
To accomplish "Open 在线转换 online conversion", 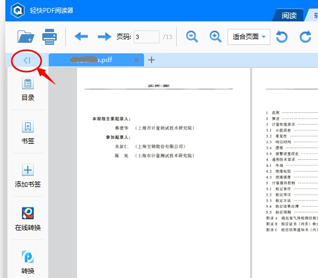I will coord(28,219).
